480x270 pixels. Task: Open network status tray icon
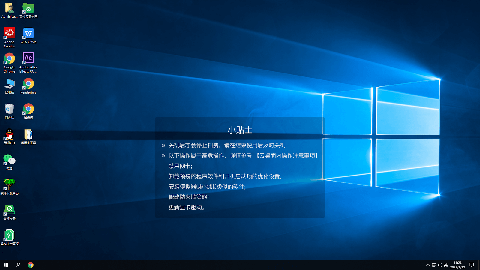[434, 265]
